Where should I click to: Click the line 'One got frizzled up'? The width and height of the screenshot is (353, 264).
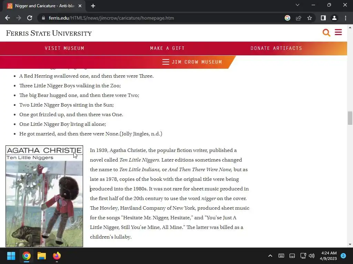click(x=71, y=114)
